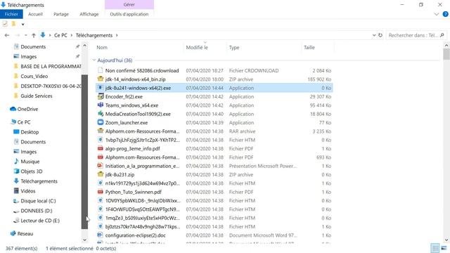Select the bj0ztzs70kr7Ar48v9ngh28w71kps HTM file
This screenshot has width=450, height=253.
pos(143,226)
